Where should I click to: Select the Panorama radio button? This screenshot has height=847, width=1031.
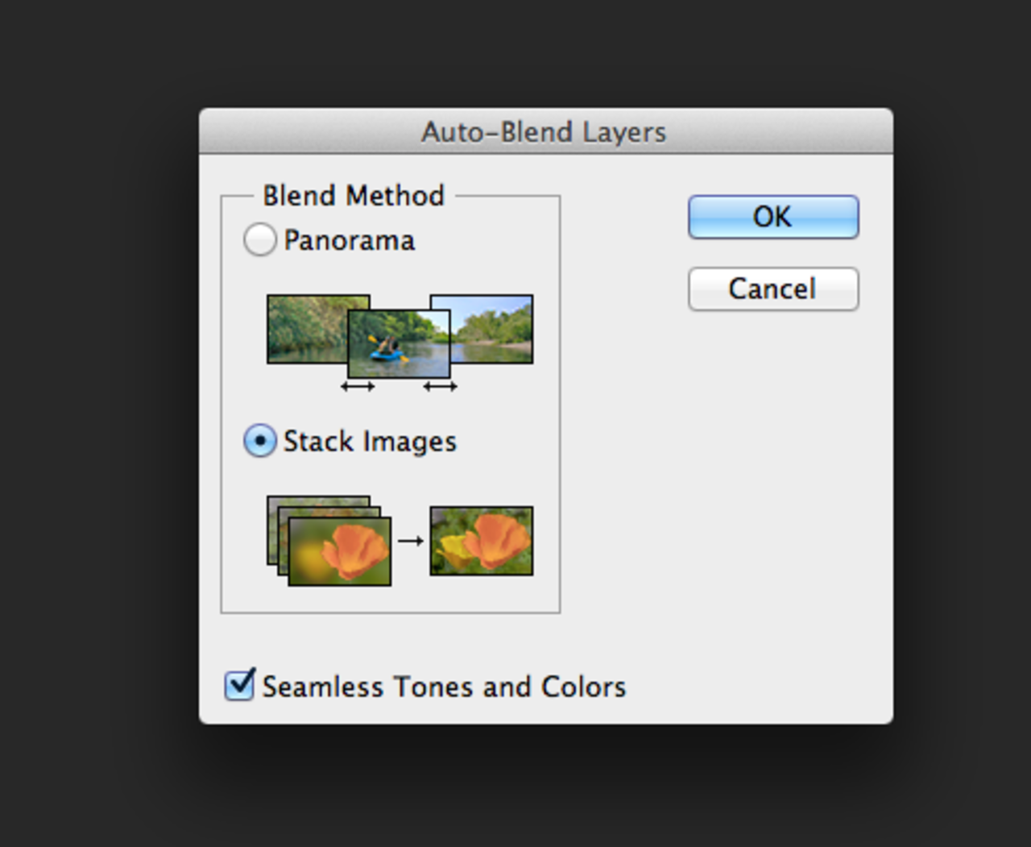point(259,240)
